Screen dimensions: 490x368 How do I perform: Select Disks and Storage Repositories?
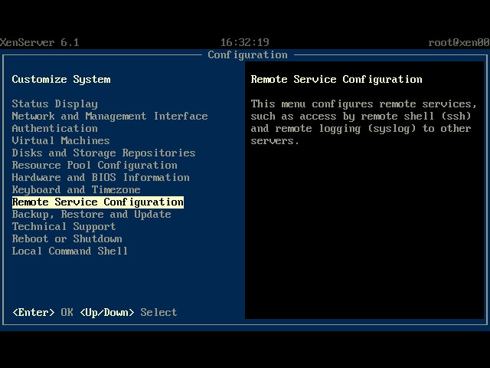pos(104,153)
